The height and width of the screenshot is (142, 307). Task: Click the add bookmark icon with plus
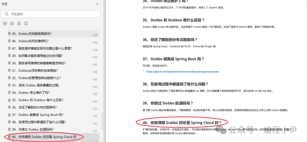pos(19,24)
